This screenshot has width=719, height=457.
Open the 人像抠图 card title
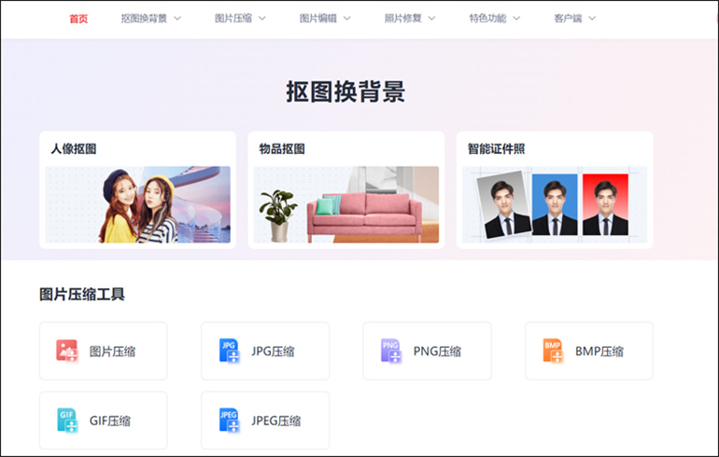(74, 149)
